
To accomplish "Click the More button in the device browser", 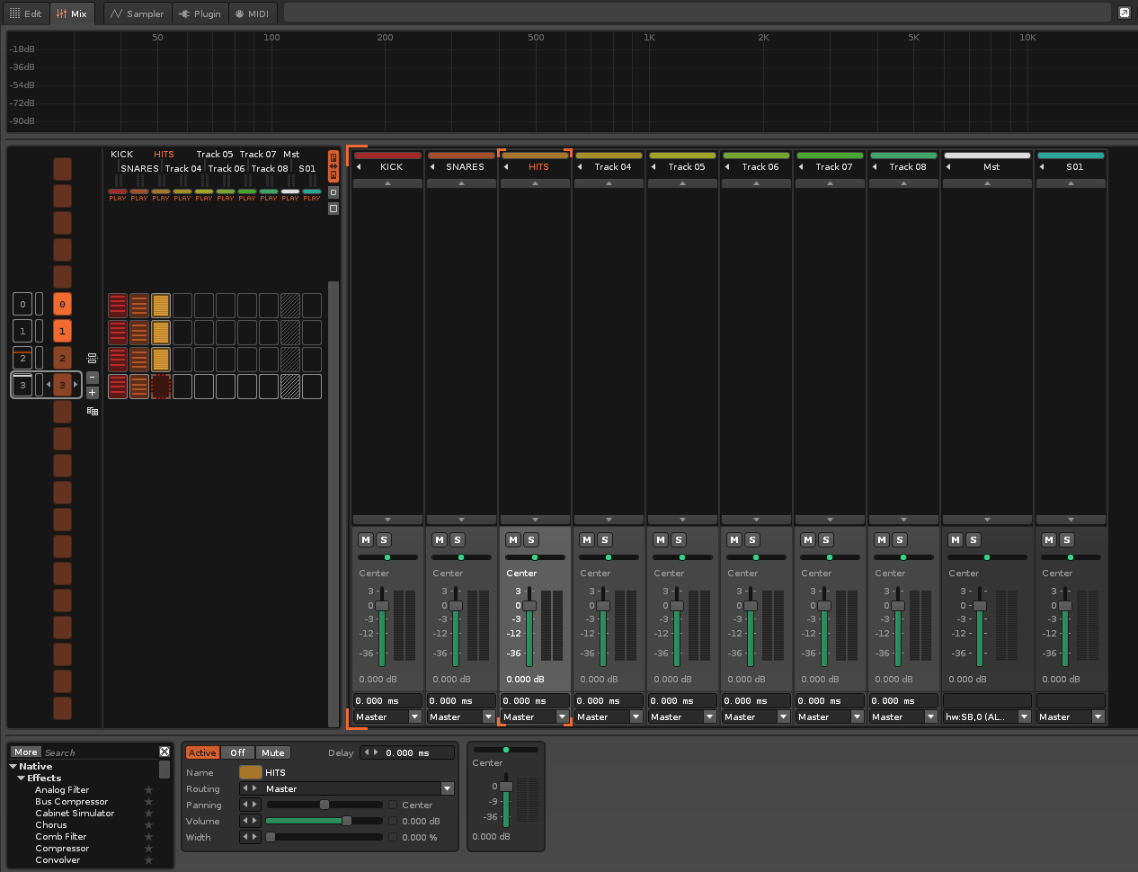I will pos(26,752).
